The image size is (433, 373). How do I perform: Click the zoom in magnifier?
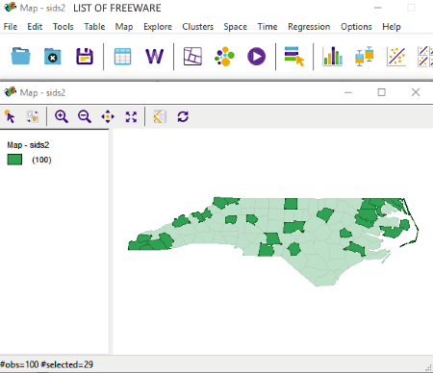(x=61, y=116)
